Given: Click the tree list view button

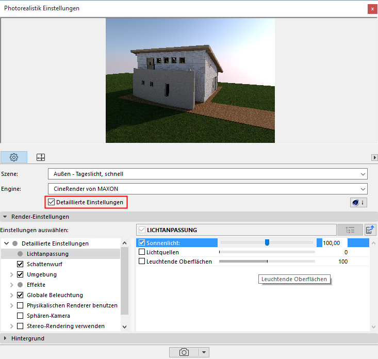Looking at the screenshot, I should (x=350, y=230).
